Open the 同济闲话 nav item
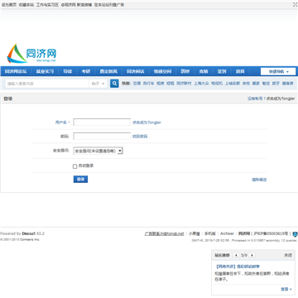298x298 pixels. [136, 71]
